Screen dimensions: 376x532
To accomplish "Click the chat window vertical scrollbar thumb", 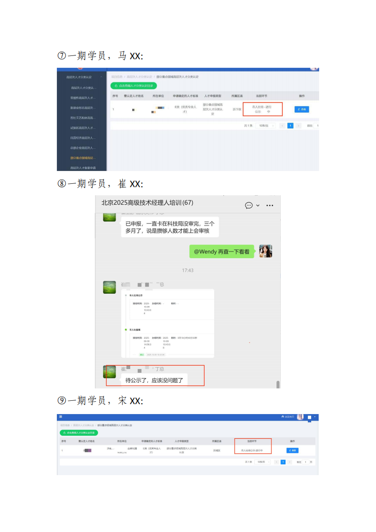I will [278, 384].
